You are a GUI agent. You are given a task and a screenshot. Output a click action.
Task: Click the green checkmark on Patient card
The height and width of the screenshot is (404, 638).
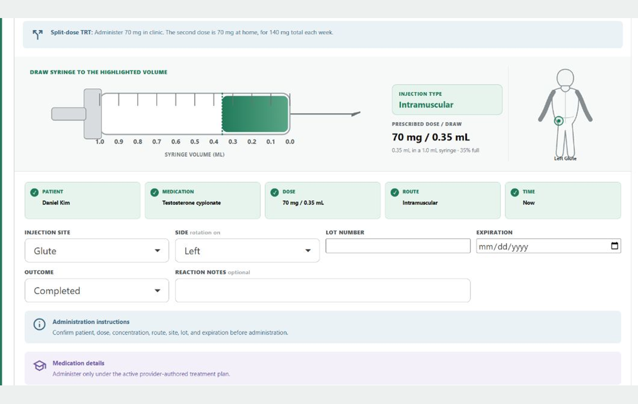pos(34,192)
